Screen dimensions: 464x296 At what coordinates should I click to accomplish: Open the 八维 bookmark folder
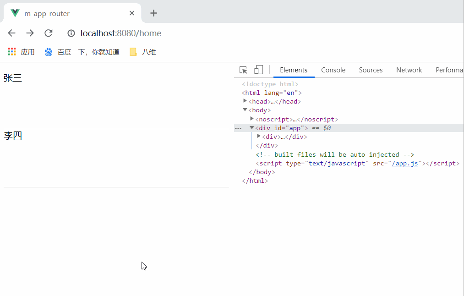click(x=143, y=52)
